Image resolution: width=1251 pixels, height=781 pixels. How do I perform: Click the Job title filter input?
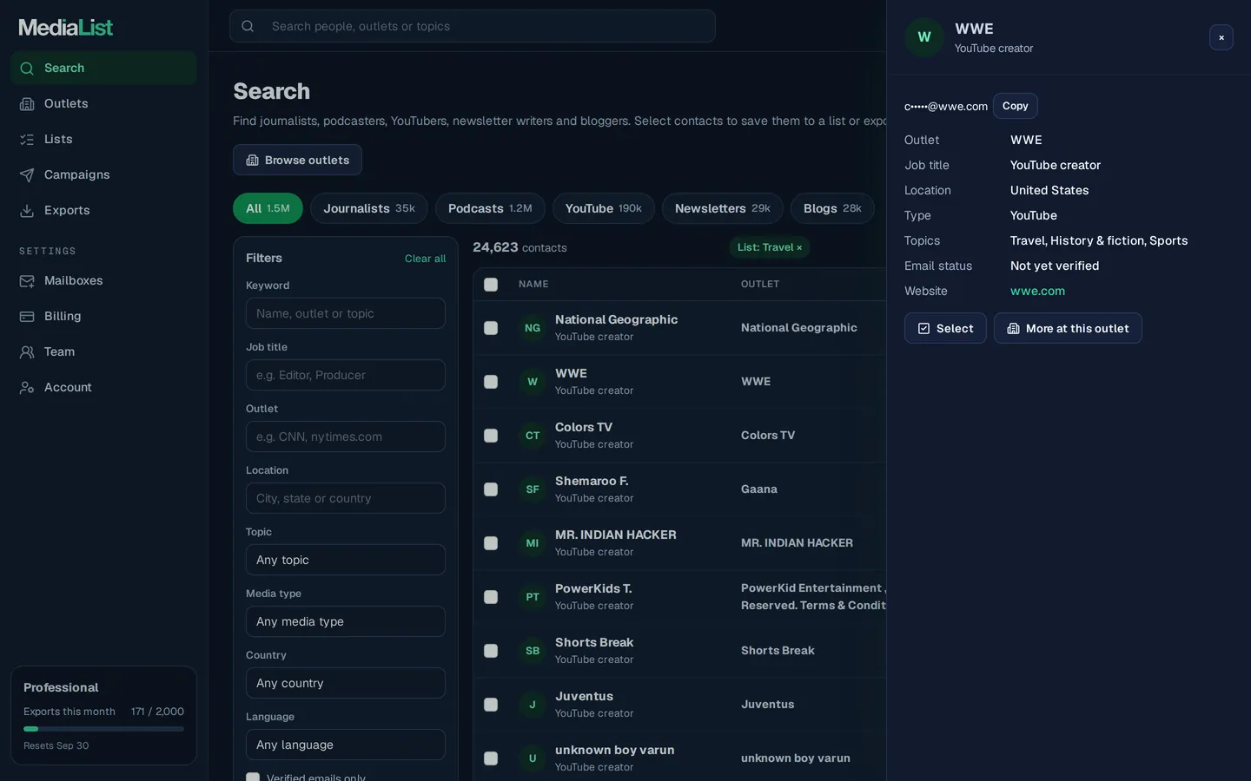[346, 375]
